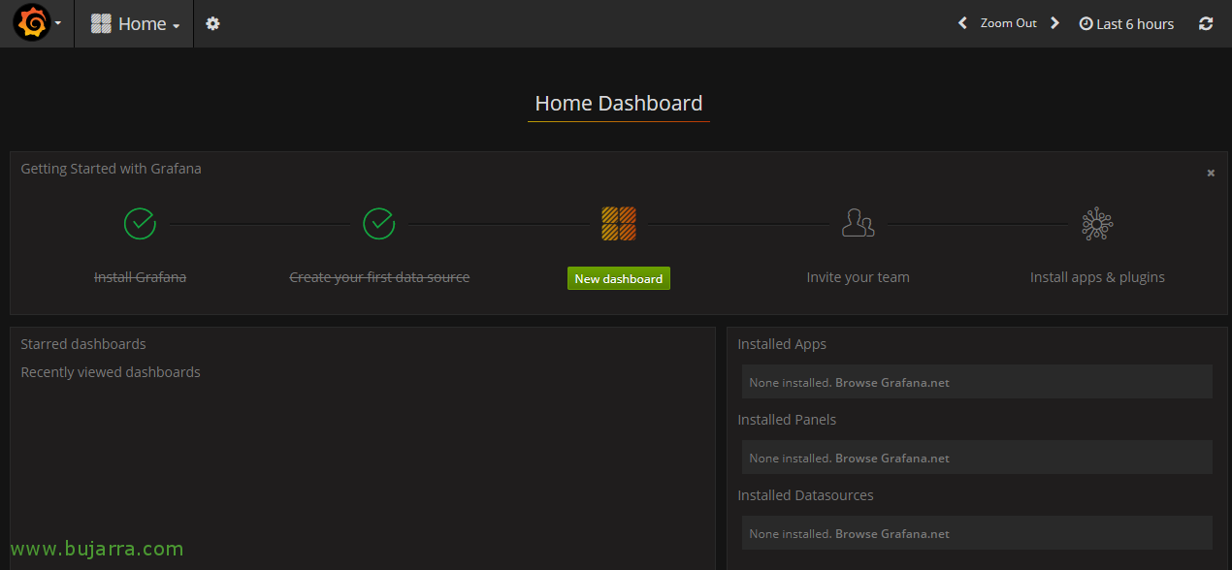This screenshot has width=1232, height=570.
Task: Click the dashboard grid icon beside Home
Action: coord(101,24)
